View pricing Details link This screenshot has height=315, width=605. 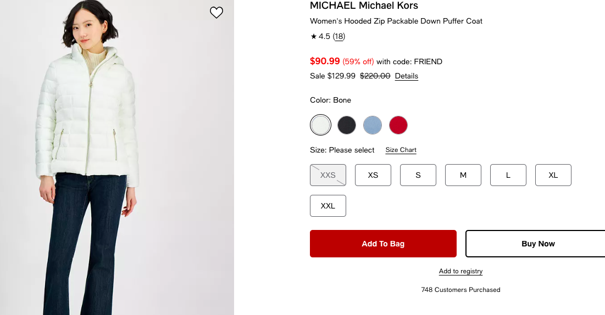pyautogui.click(x=407, y=76)
